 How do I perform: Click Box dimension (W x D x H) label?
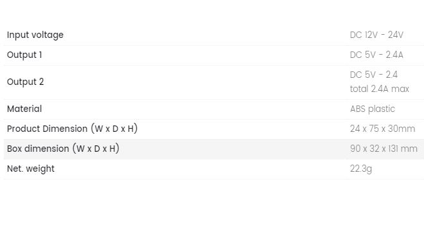(x=63, y=149)
